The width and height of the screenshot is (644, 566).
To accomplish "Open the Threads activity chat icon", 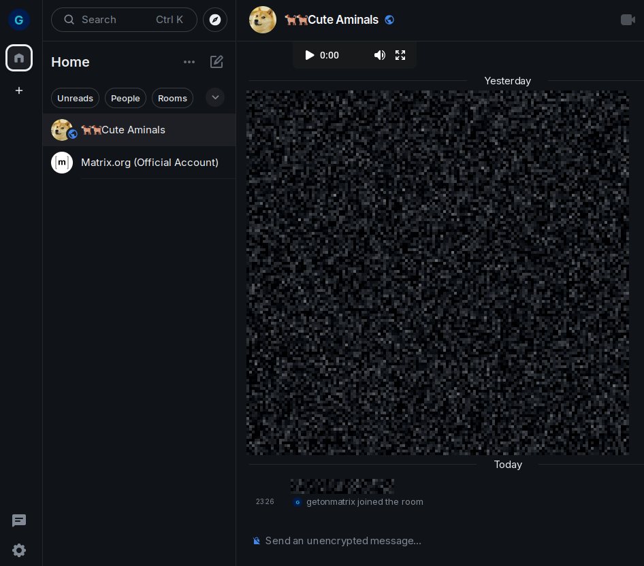I will click(x=19, y=520).
